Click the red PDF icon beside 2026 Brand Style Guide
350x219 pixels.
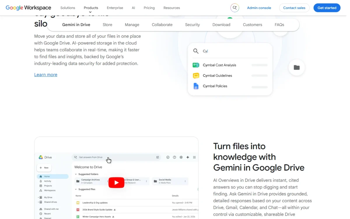point(78,210)
